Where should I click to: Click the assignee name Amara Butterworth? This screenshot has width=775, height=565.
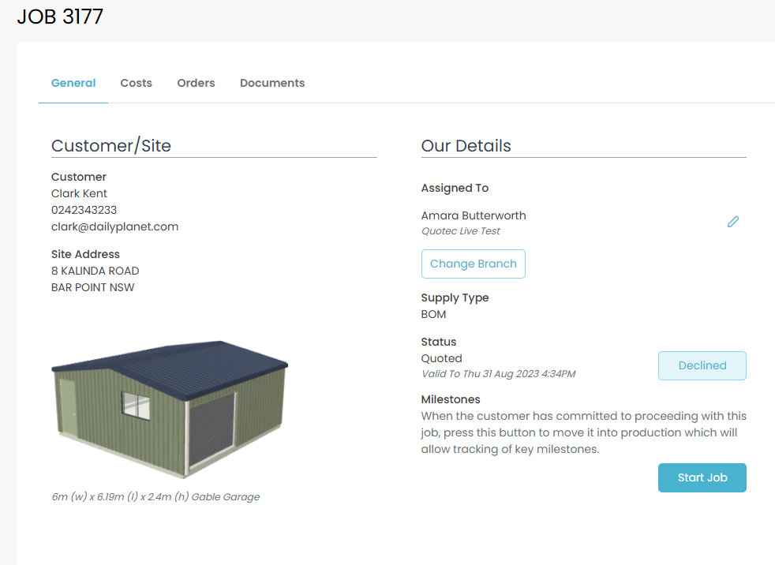[x=474, y=215]
